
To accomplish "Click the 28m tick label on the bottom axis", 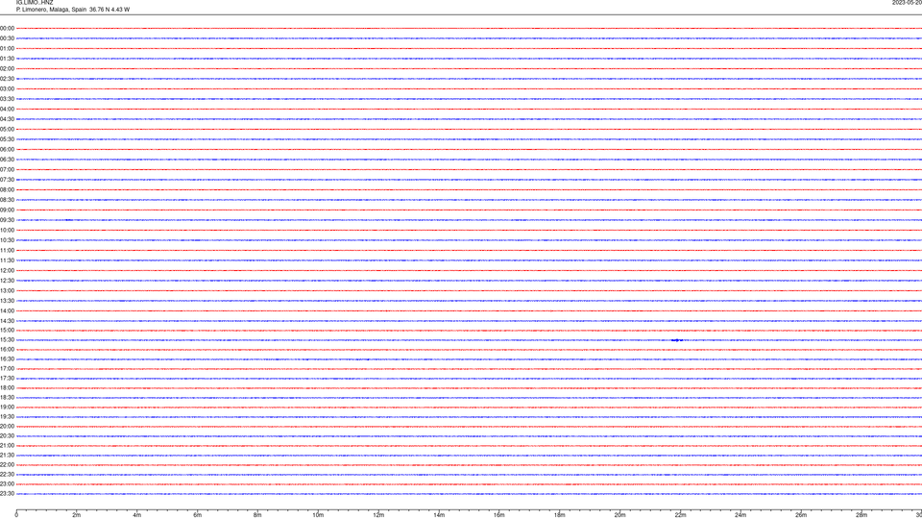I will coord(861,515).
